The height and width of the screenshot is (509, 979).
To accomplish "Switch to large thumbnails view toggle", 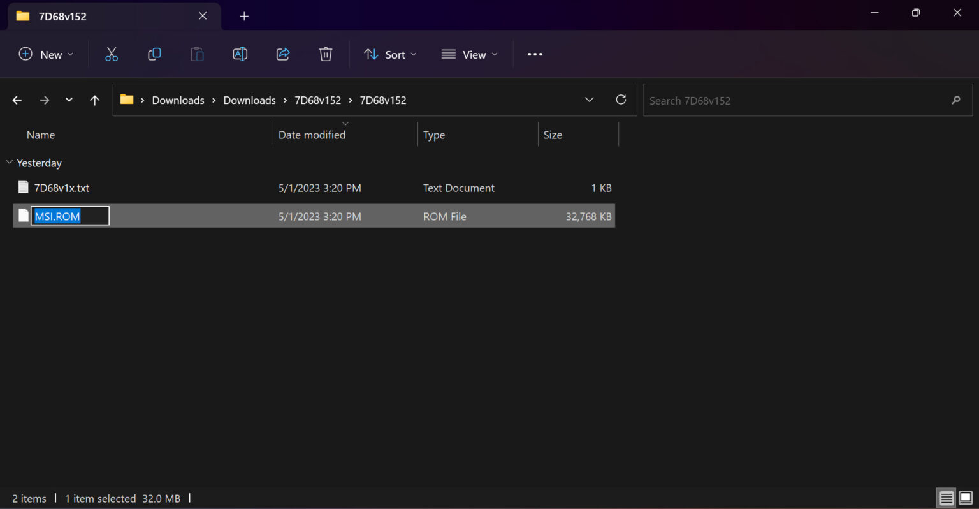I will click(966, 498).
